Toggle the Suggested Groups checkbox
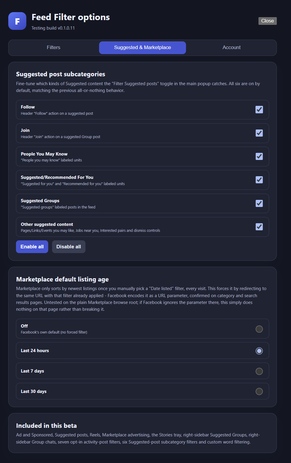 pos(259,203)
